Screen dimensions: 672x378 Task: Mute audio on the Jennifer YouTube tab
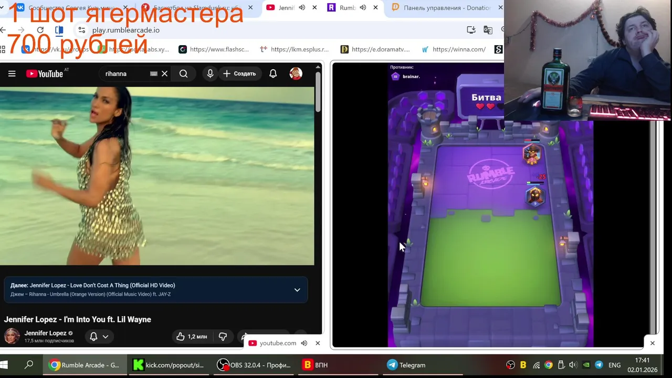point(302,8)
